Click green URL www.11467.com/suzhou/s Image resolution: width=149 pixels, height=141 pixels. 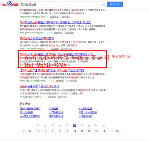click(33, 49)
